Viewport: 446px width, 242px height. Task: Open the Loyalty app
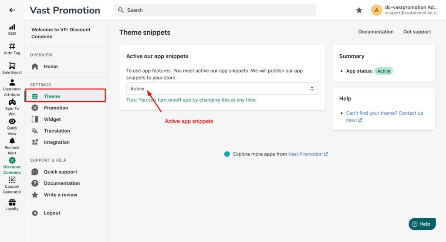pyautogui.click(x=12, y=205)
